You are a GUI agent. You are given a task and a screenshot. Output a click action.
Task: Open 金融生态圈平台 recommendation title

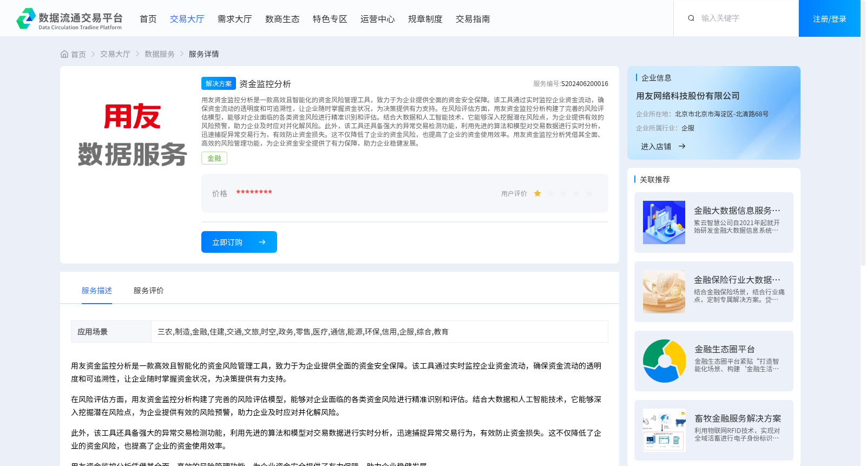[x=725, y=349]
